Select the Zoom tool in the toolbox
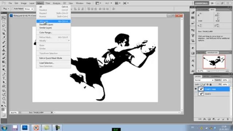 pyautogui.click(x=4, y=102)
